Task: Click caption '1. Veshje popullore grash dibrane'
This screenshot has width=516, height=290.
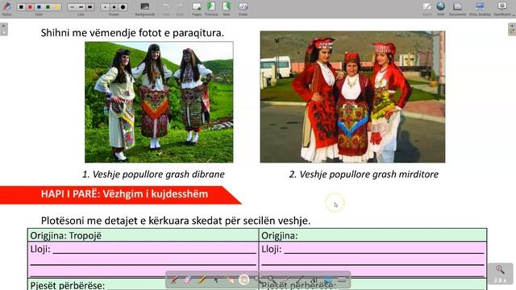Action: click(x=153, y=174)
